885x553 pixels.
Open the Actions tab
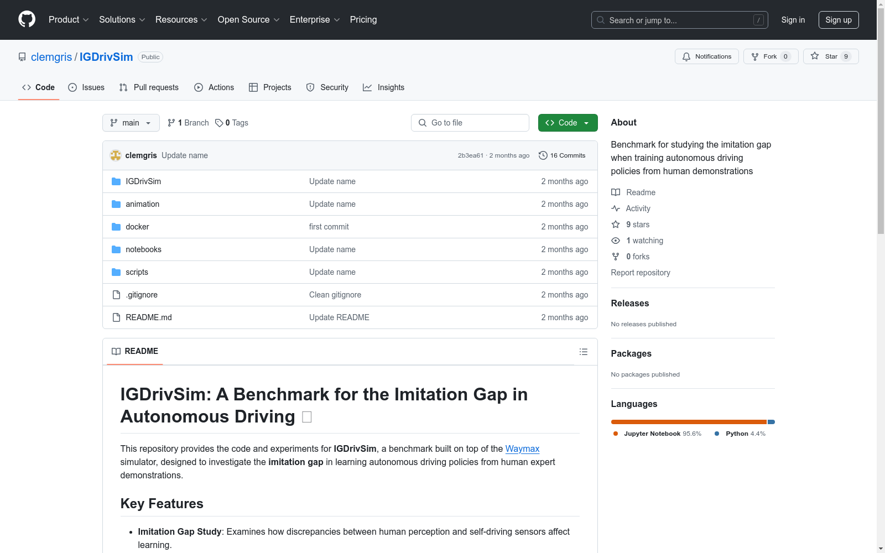point(214,87)
